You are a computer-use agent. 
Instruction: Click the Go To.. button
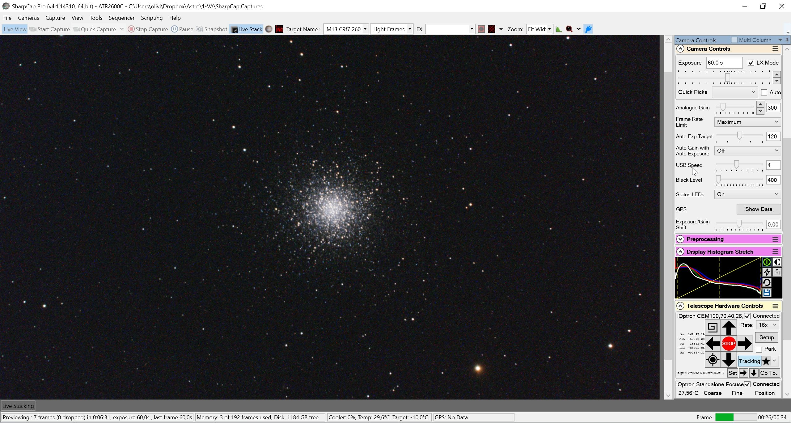769,373
